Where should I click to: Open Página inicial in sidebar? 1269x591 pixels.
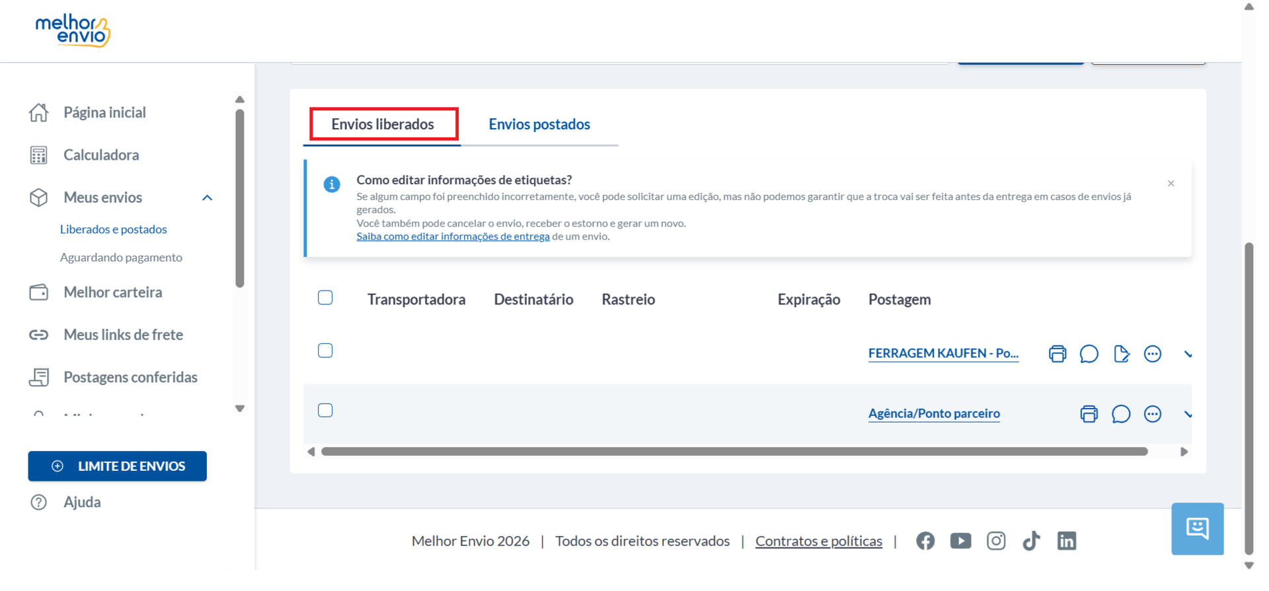pyautogui.click(x=104, y=112)
